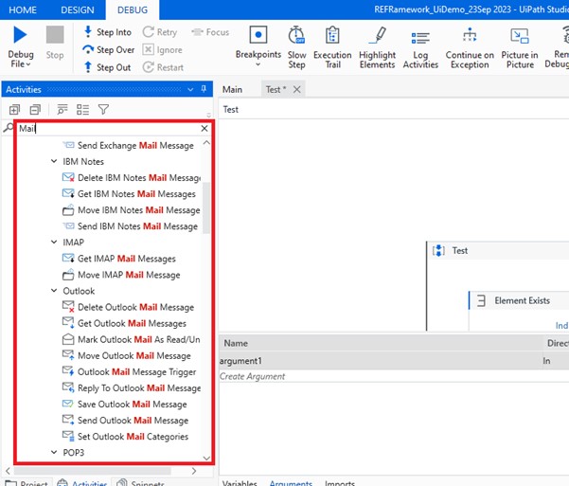
Task: Open the Log Activities option
Action: pyautogui.click(x=420, y=36)
